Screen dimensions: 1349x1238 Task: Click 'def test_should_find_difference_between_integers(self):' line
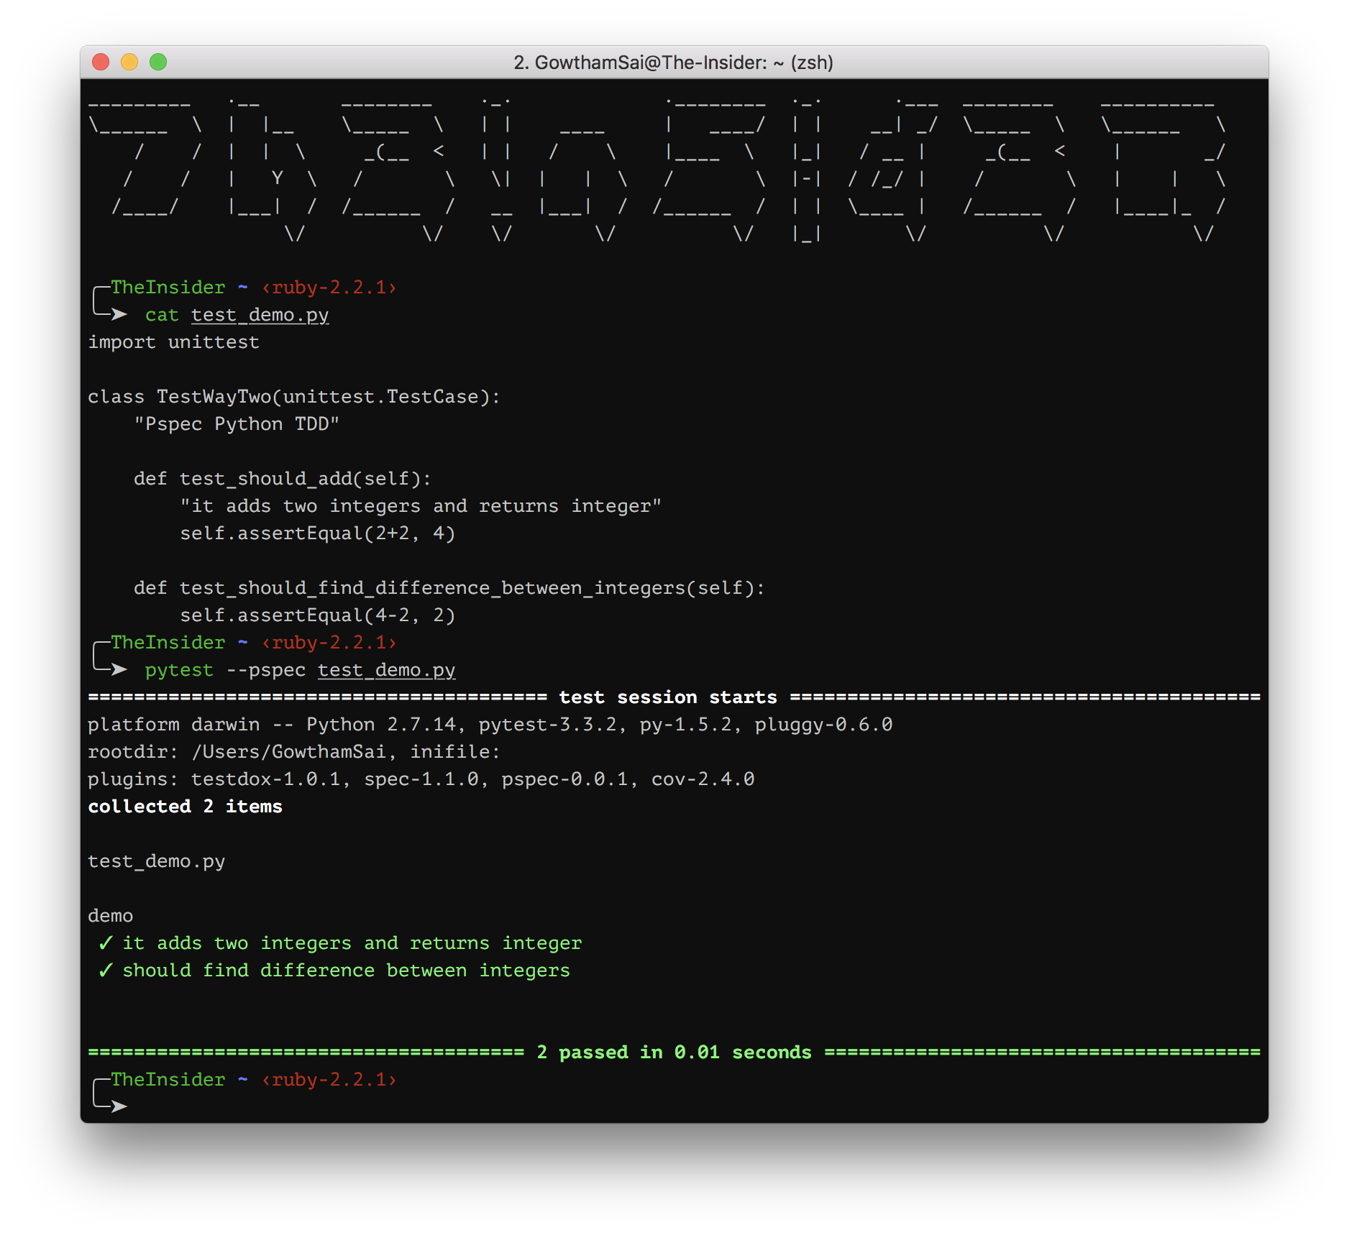449,588
